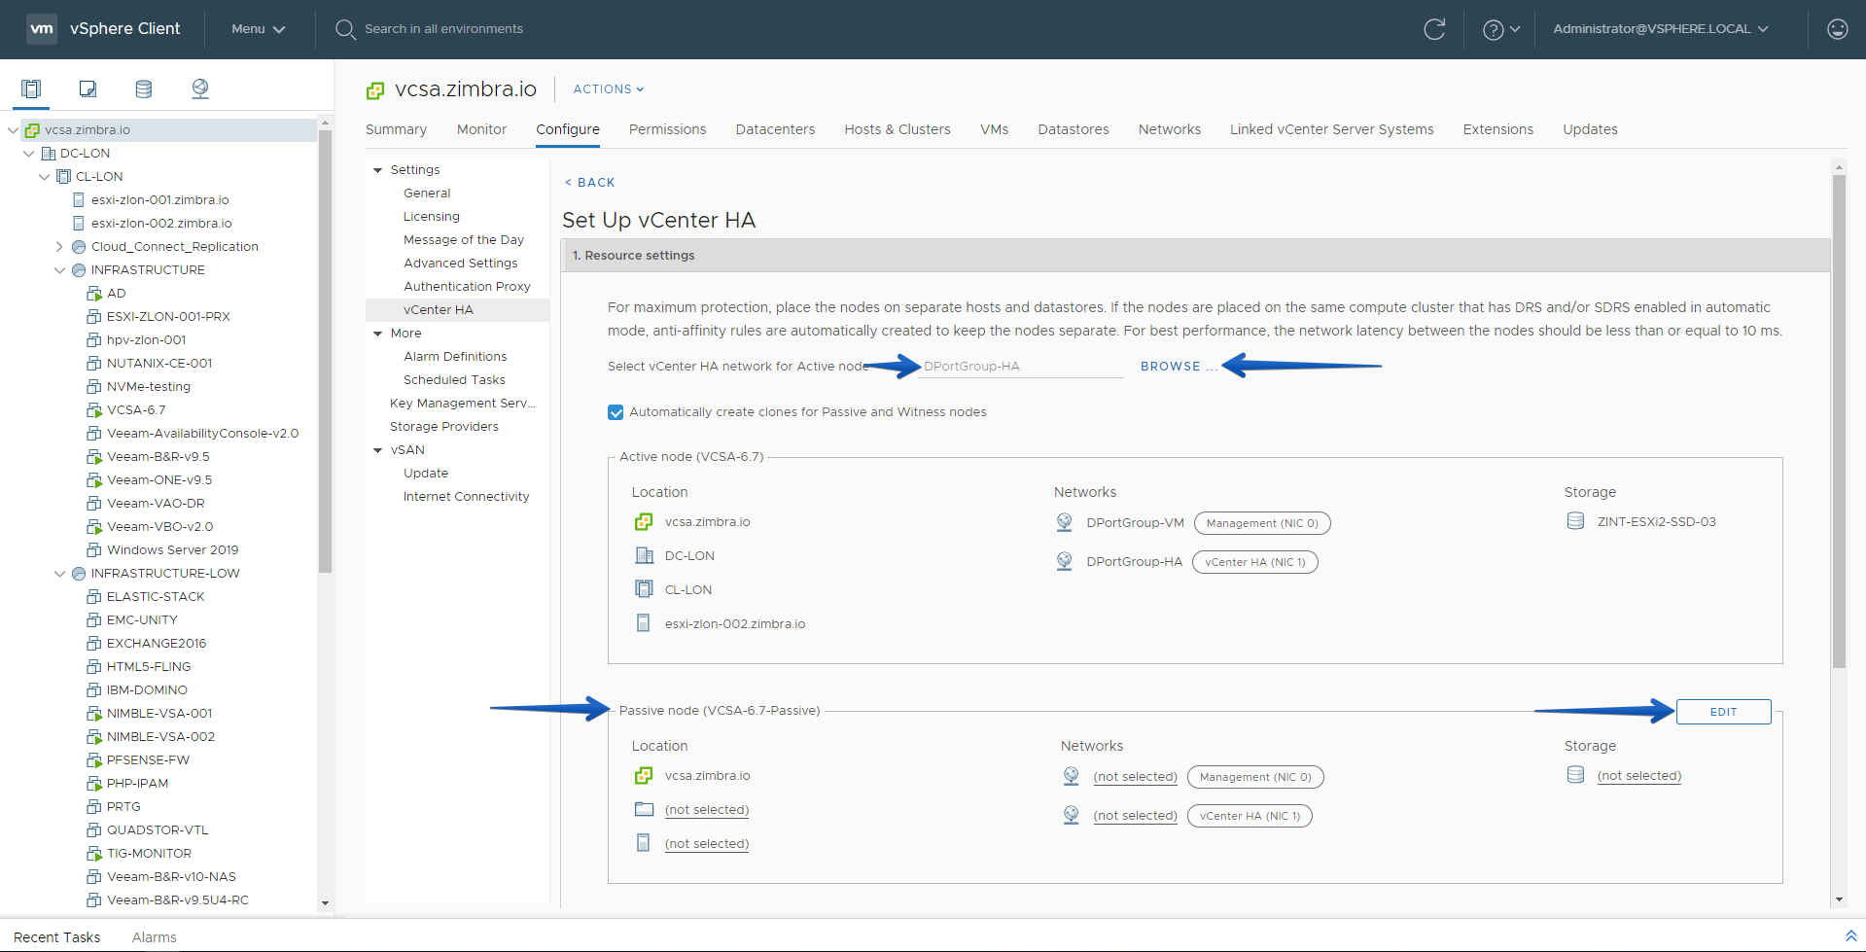Collapse the Settings section in Configure menu
The width and height of the screenshot is (1866, 952).
tap(378, 170)
